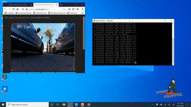Open the blue V2 taskbar app
The height and width of the screenshot is (107, 191).
click(76, 105)
